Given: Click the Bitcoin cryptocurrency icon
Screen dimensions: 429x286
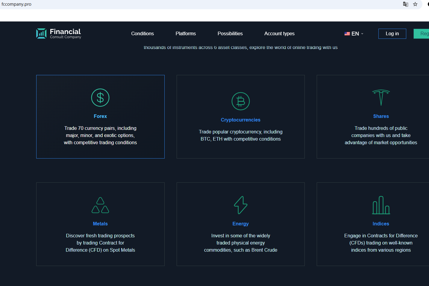Looking at the screenshot, I should (x=240, y=101).
